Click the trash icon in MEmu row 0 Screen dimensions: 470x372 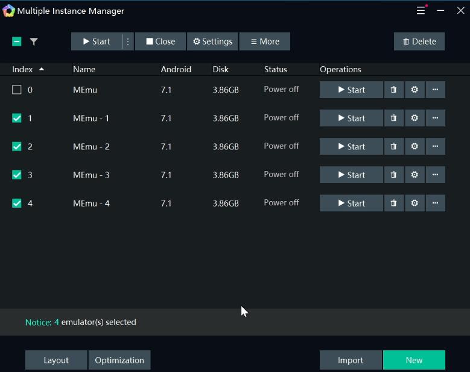pyautogui.click(x=394, y=90)
